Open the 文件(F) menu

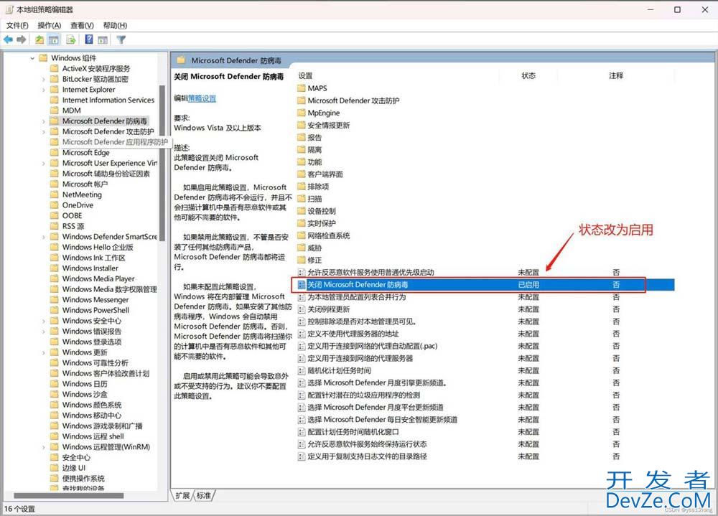(x=17, y=26)
